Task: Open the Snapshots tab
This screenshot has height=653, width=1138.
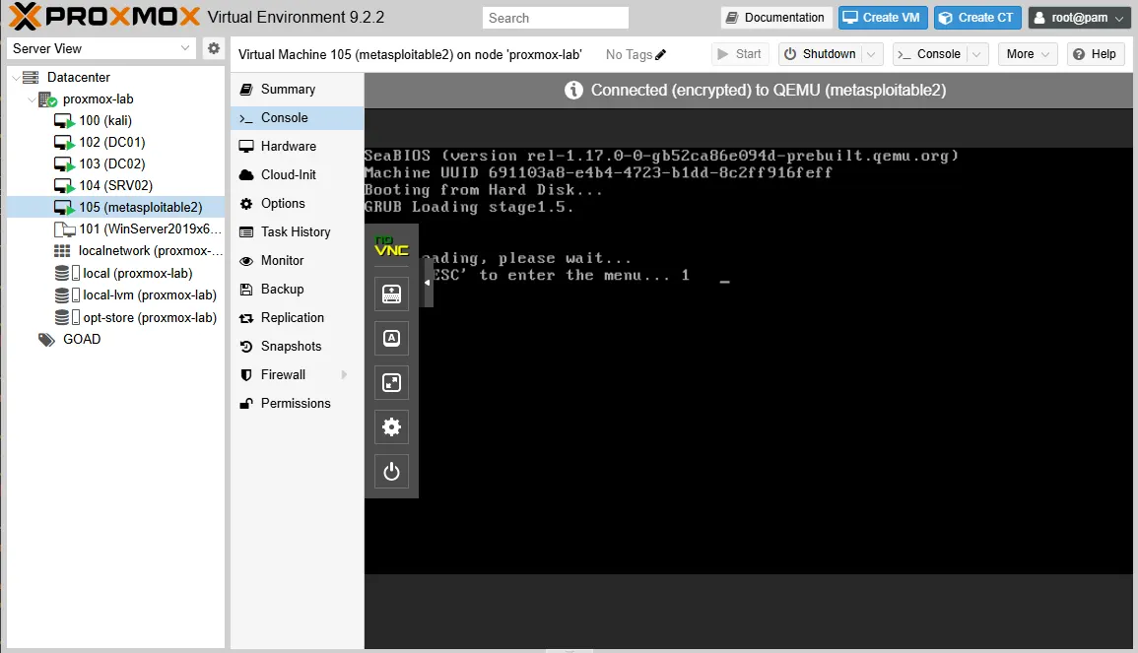Action: pyautogui.click(x=298, y=346)
